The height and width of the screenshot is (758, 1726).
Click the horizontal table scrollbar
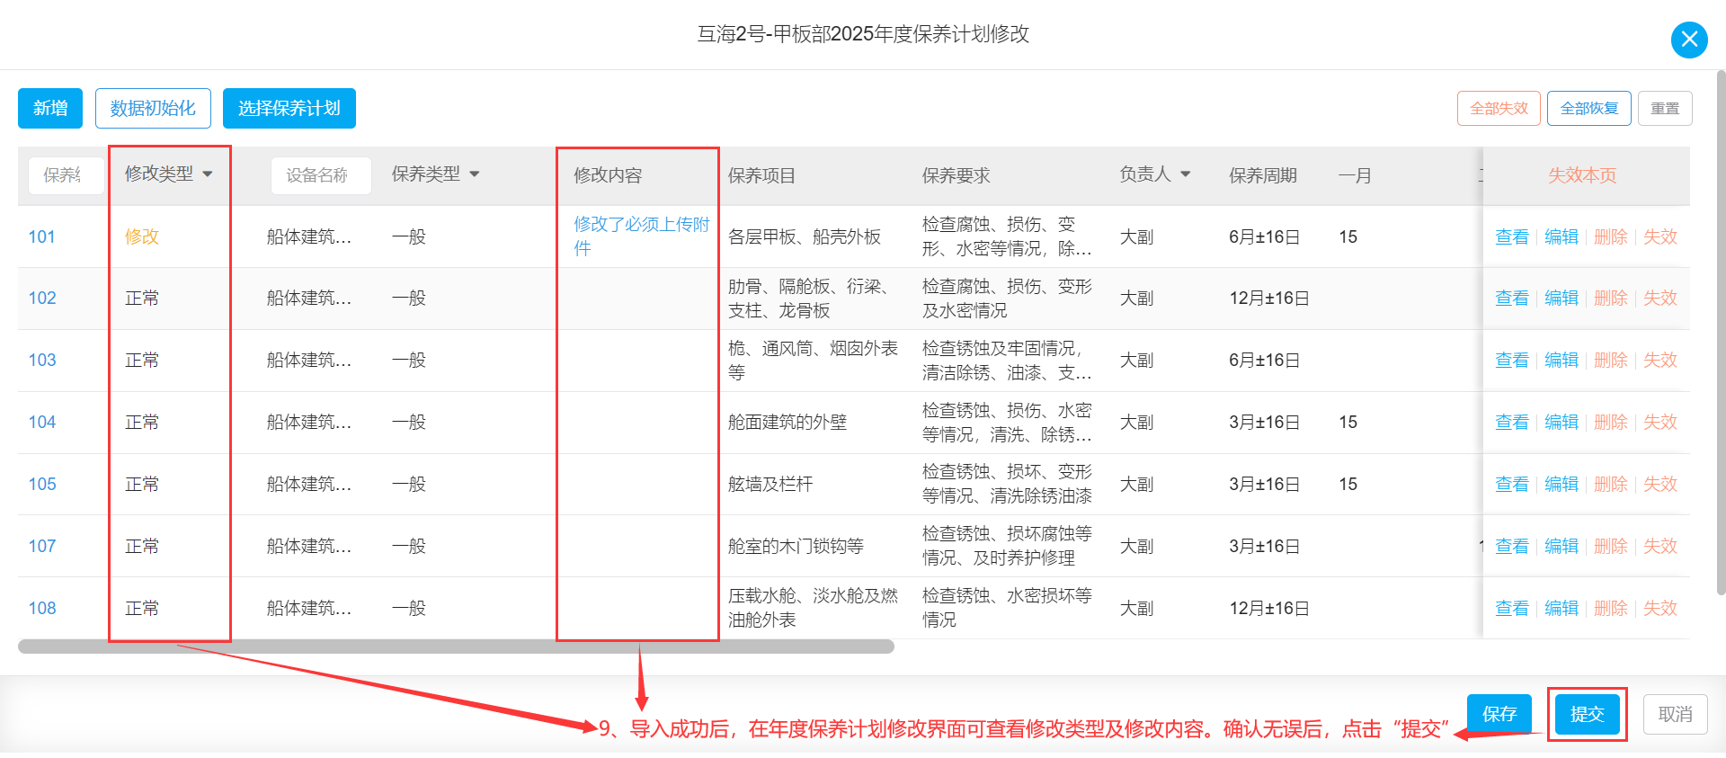click(x=456, y=647)
